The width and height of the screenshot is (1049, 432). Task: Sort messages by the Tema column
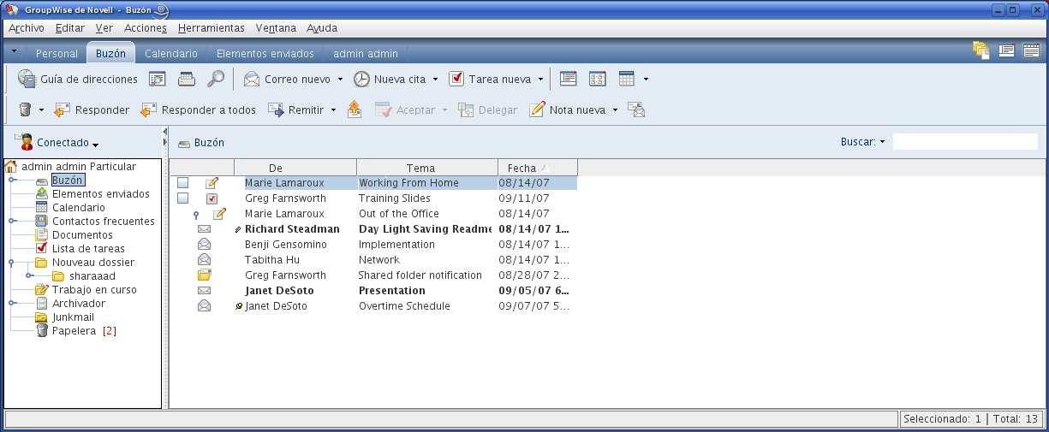(x=427, y=168)
